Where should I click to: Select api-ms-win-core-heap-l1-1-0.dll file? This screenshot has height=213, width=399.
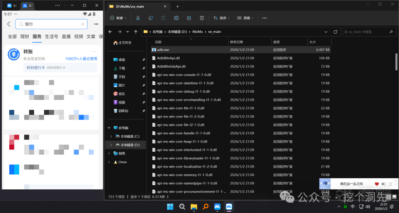(x=241, y=142)
